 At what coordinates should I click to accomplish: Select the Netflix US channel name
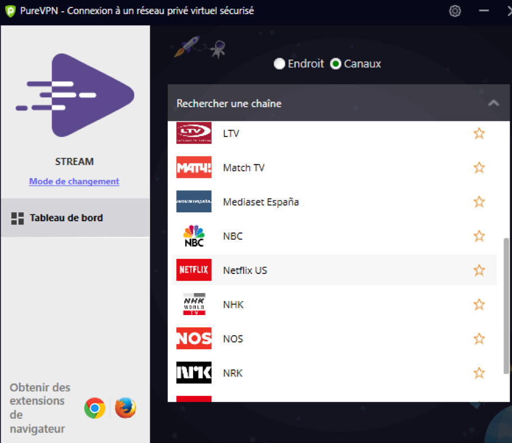coord(245,271)
